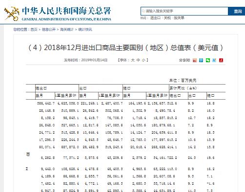245x192 pixels.
Task: Click the magnifier icon in search box
Action: (143, 11)
